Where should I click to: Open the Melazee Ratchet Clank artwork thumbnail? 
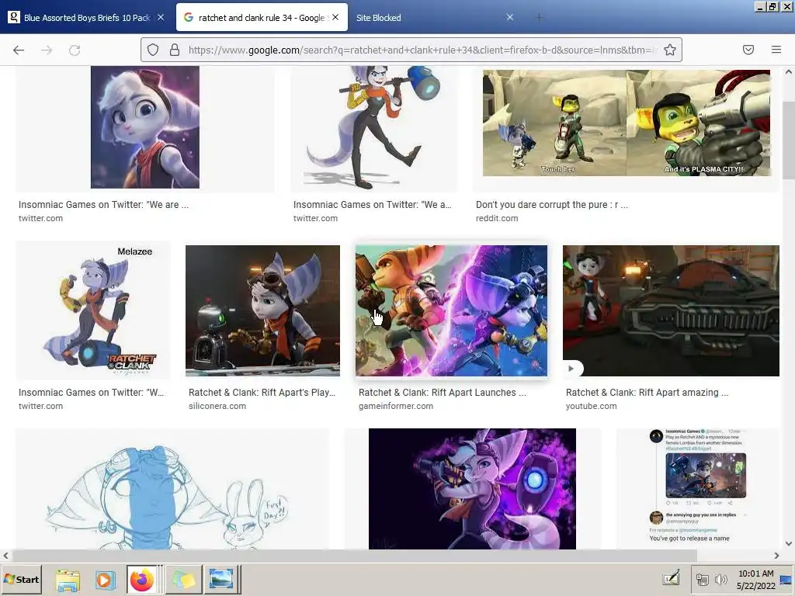pos(93,310)
